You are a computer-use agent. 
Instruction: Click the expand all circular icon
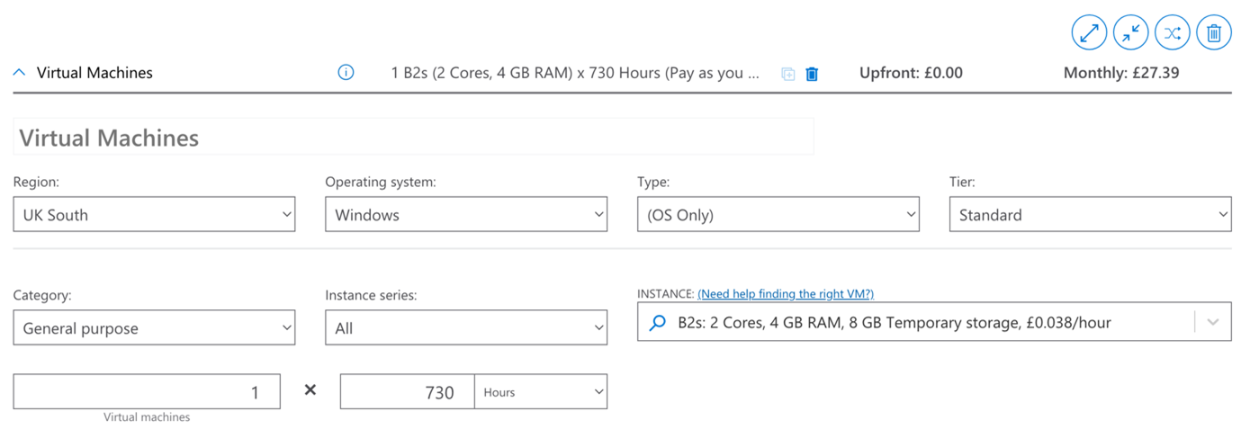pos(1089,33)
